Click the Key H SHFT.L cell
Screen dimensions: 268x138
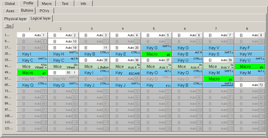tap(63, 54)
